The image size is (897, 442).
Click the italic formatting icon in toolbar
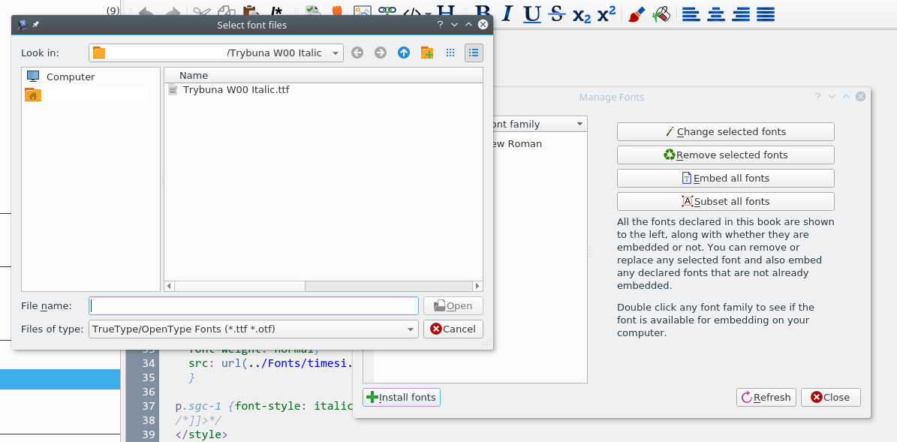point(507,14)
